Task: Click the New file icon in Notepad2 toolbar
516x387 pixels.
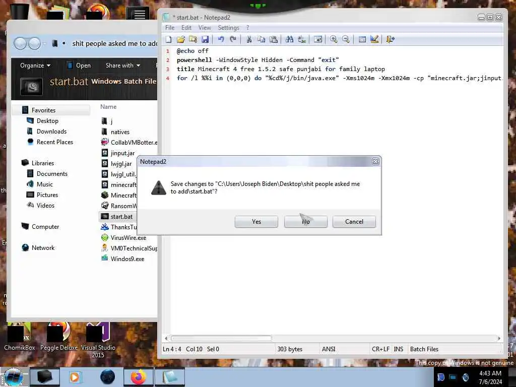Action: [x=169, y=39]
